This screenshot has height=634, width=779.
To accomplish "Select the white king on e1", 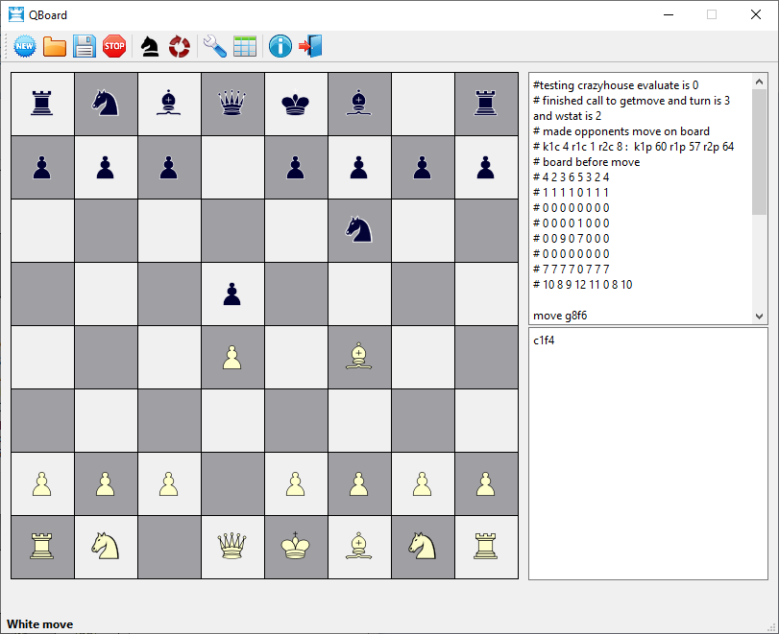I will point(296,546).
